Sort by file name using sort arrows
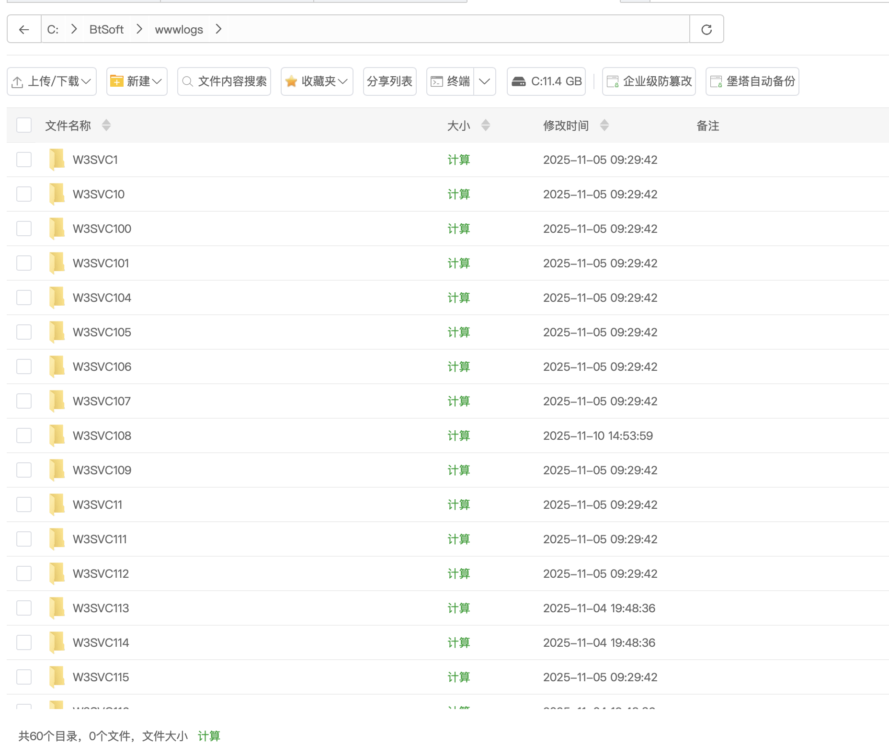The height and width of the screenshot is (756, 889). [x=106, y=126]
